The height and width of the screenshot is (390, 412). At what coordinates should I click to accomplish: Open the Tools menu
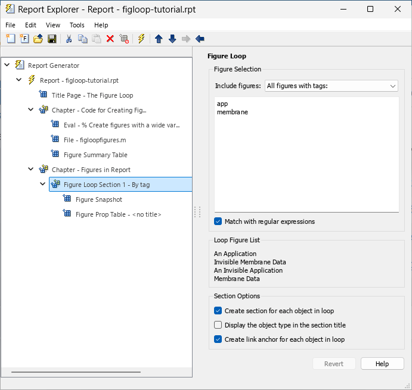(x=77, y=25)
